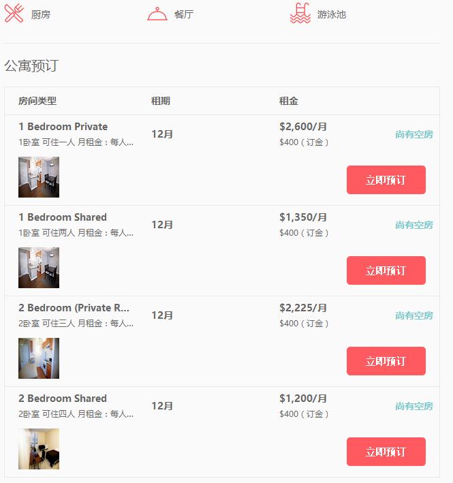Click the 房间类型 column header
The height and width of the screenshot is (483, 453).
click(37, 101)
